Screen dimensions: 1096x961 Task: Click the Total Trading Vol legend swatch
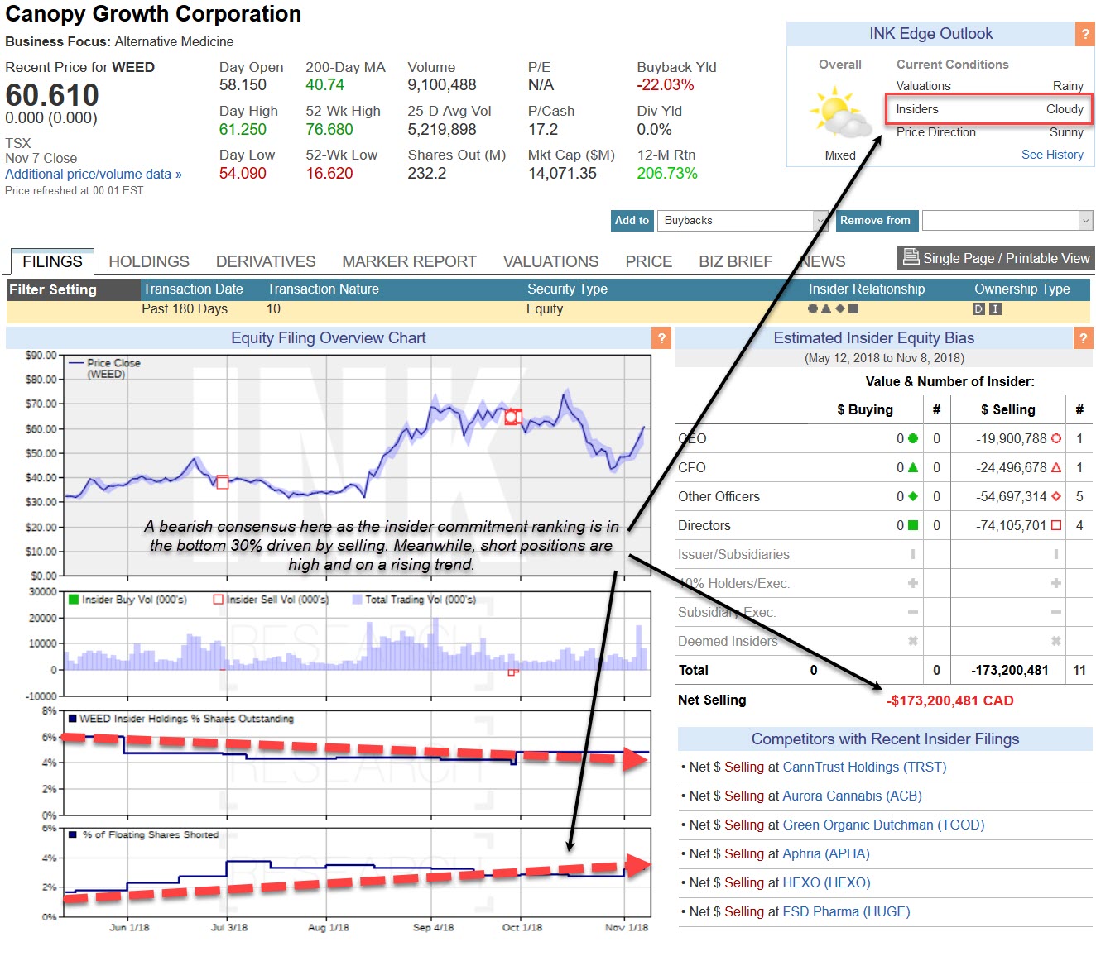358,600
